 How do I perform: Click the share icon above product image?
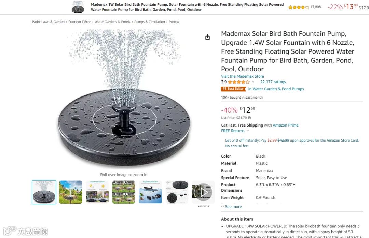click(207, 37)
